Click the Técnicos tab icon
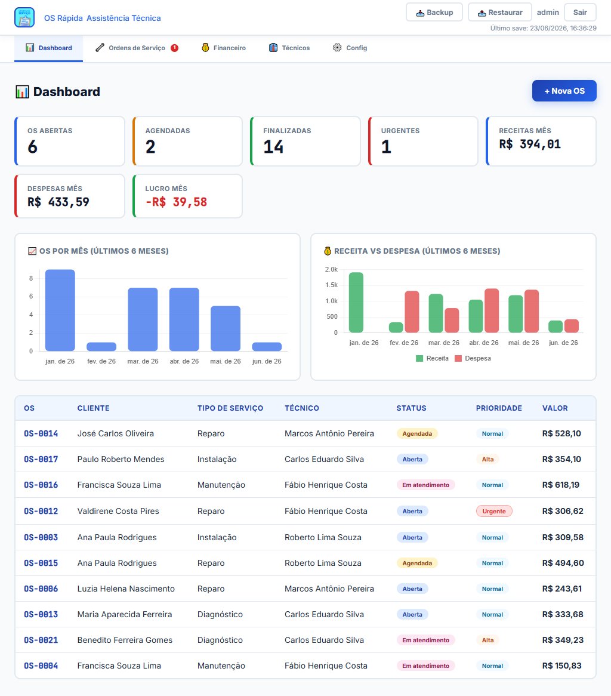 (x=273, y=48)
